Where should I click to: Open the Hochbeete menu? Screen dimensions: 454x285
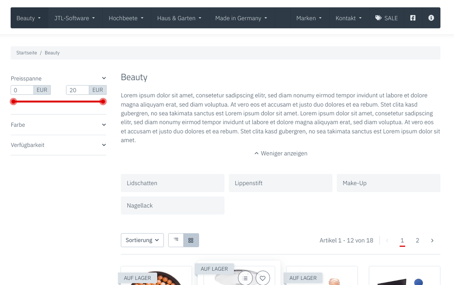(126, 18)
